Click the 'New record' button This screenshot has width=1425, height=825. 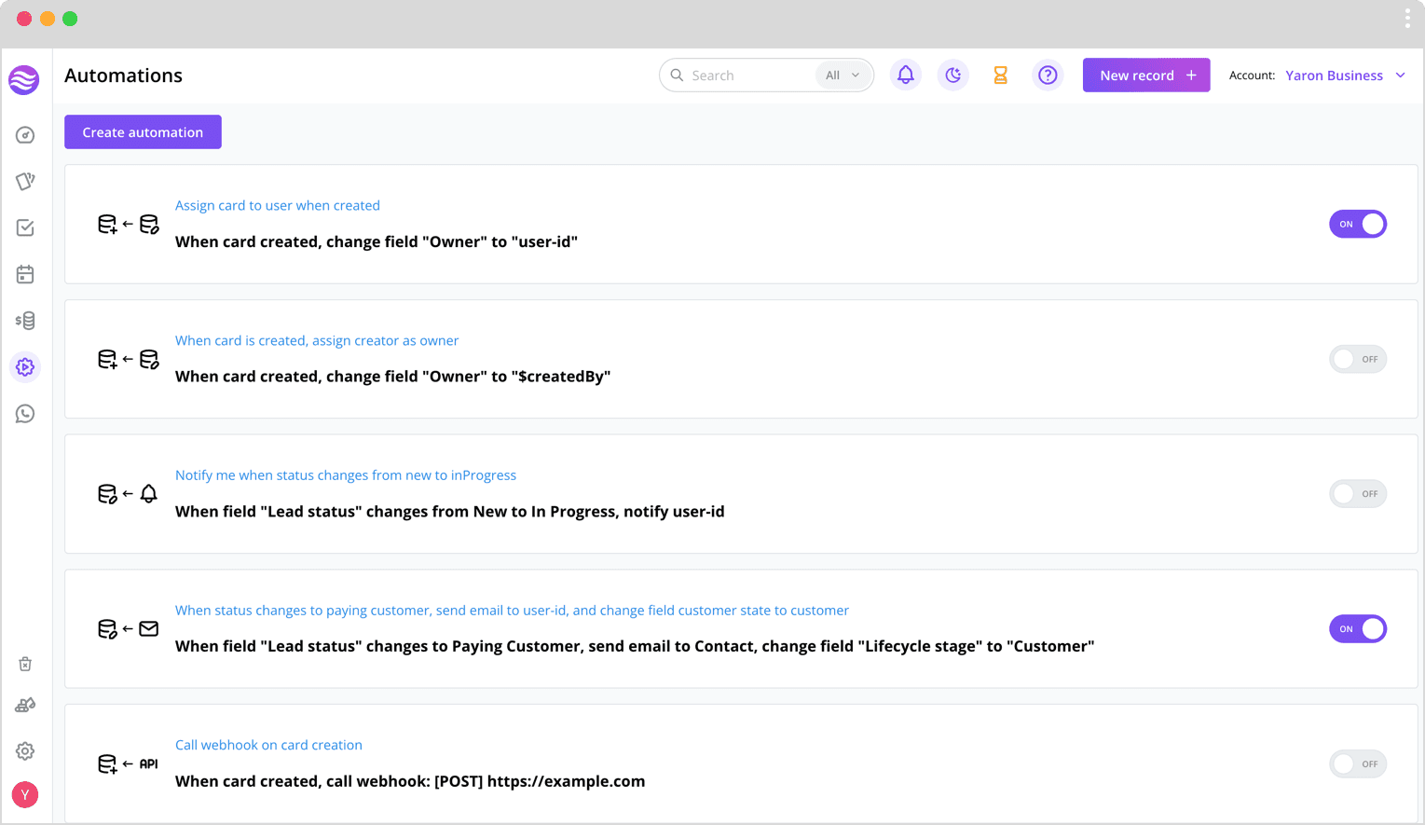tap(1146, 76)
